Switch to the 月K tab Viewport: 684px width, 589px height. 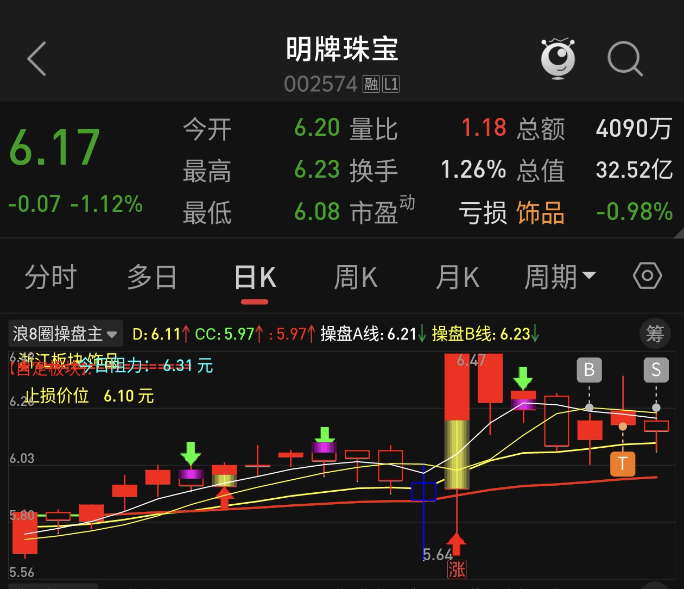(458, 277)
